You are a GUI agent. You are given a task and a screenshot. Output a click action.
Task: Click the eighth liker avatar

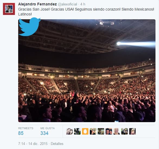pyautogui.click(x=125, y=131)
